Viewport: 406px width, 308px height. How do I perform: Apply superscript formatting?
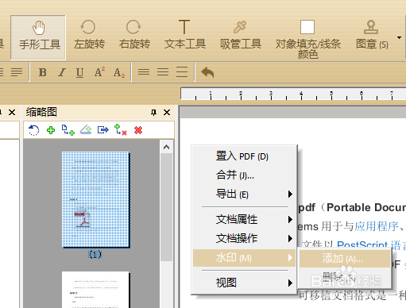99,72
